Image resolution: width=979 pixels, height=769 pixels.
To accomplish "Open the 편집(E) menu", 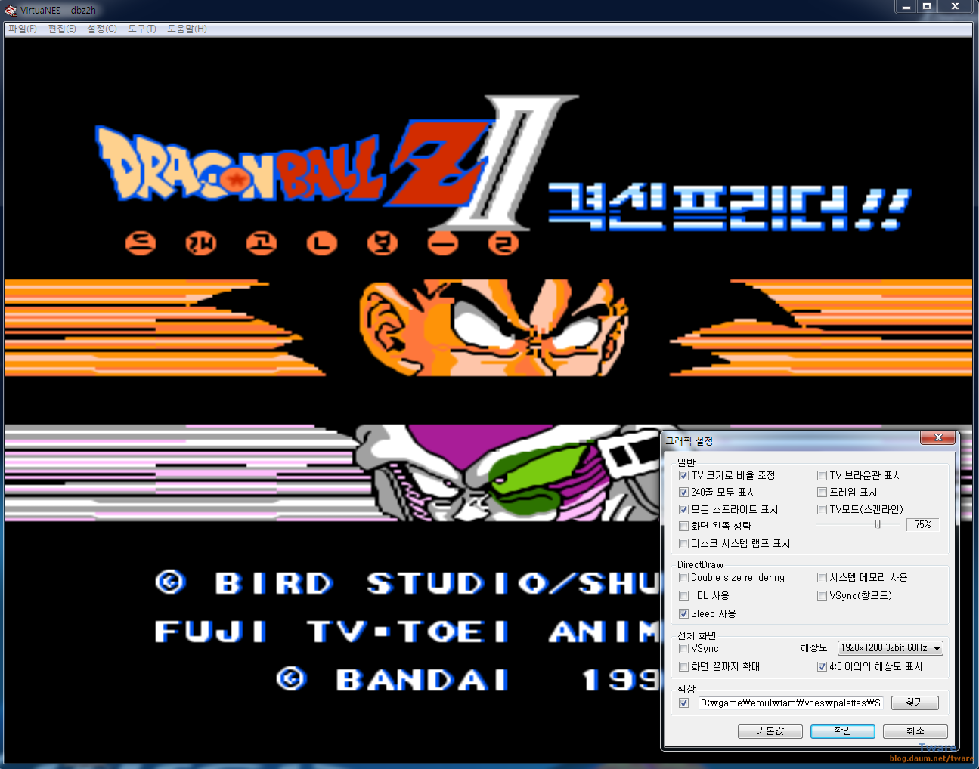I will click(x=62, y=29).
